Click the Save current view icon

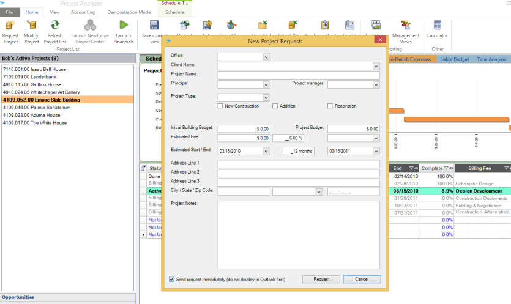point(154,26)
